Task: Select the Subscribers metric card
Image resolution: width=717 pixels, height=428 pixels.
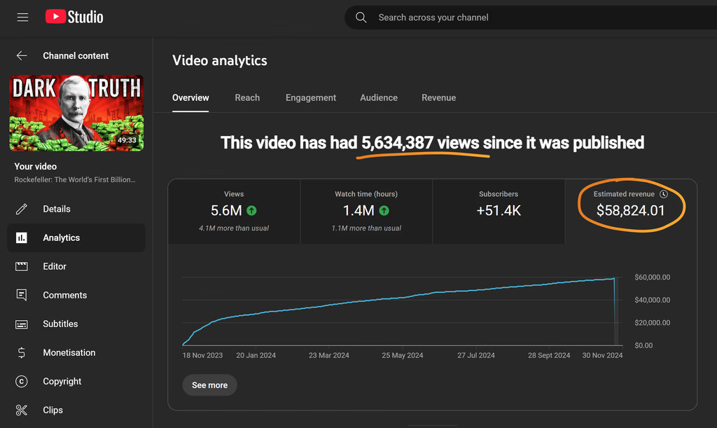Action: (x=499, y=212)
